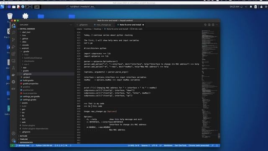Image resolution: width=268 pixels, height=151 pixels.
Task: Open settings.gradle file
Action: click(30, 100)
